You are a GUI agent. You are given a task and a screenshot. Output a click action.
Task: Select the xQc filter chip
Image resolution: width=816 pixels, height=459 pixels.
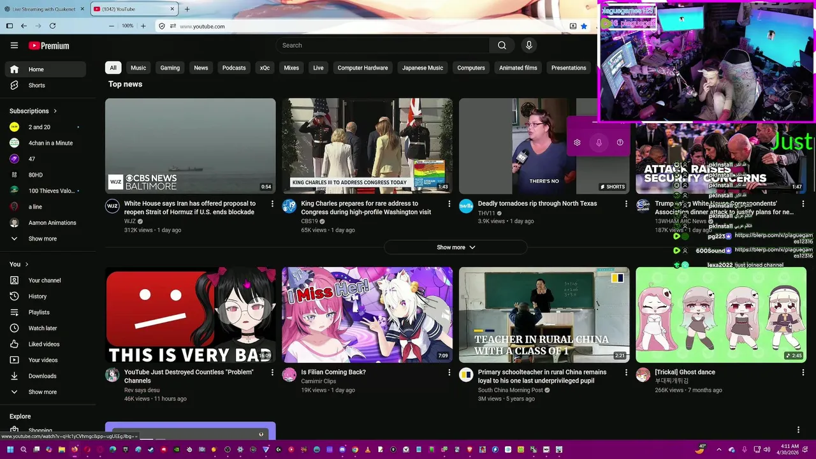point(265,68)
